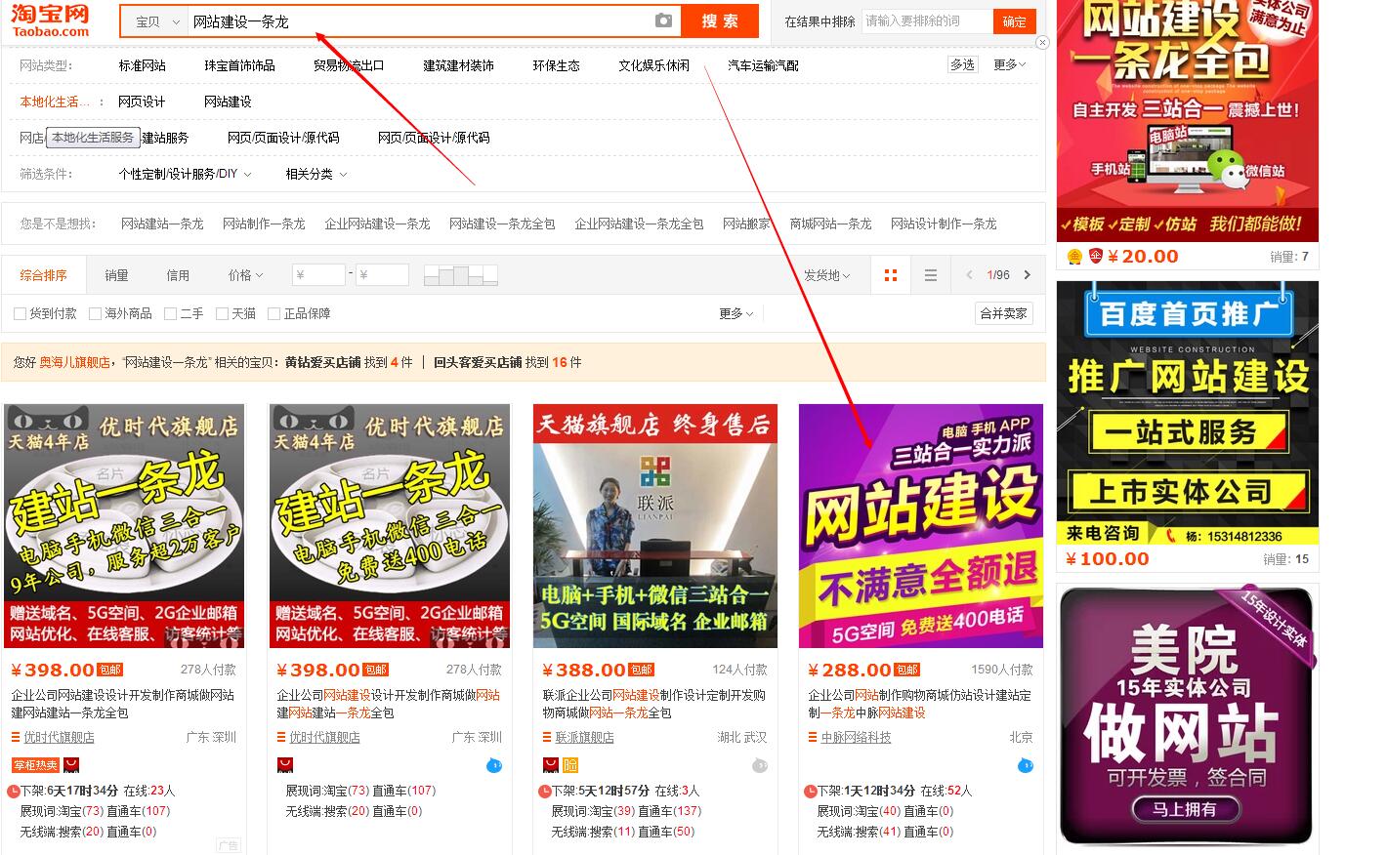Viewport: 1387px width, 855px height.
Task: Click grey Wangwang icon for 联派旗舰店
Action: [x=759, y=765]
